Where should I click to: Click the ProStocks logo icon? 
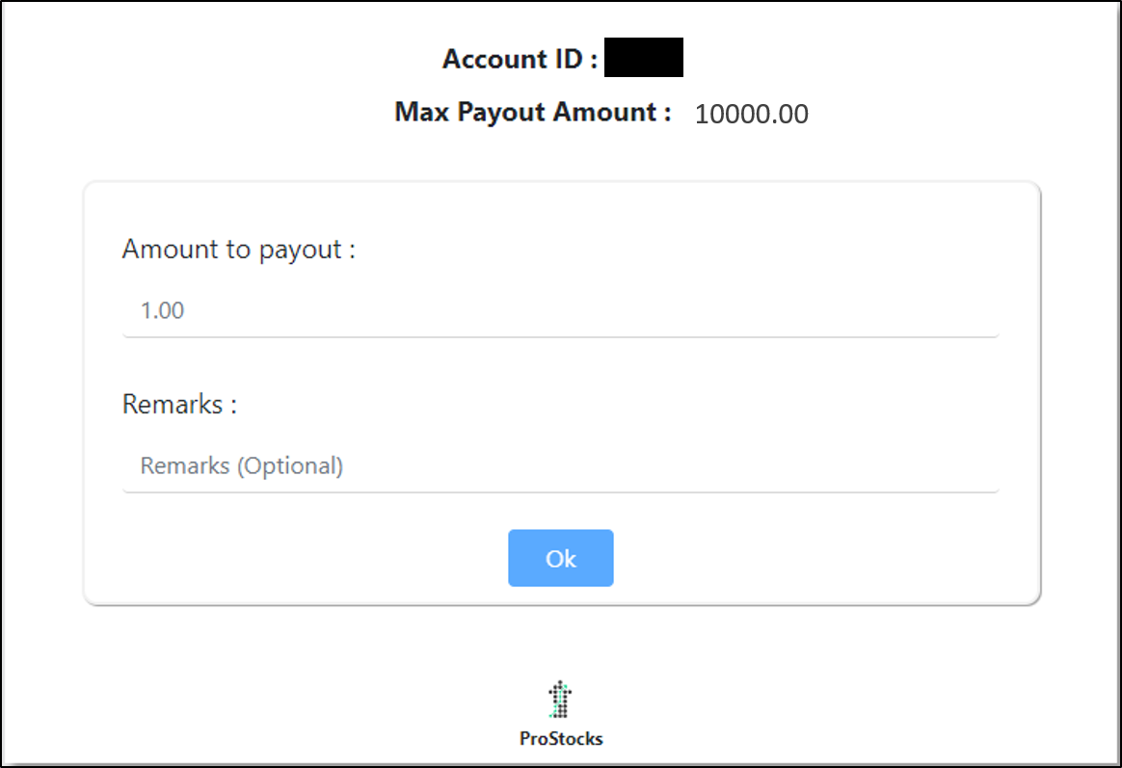pos(560,700)
